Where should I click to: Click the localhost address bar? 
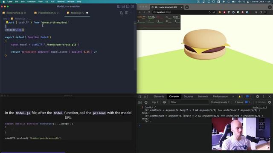[x=179, y=12]
